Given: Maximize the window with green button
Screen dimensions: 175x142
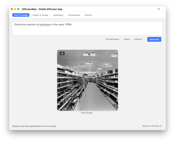Looking at the screenshot, I should click(x=18, y=9).
